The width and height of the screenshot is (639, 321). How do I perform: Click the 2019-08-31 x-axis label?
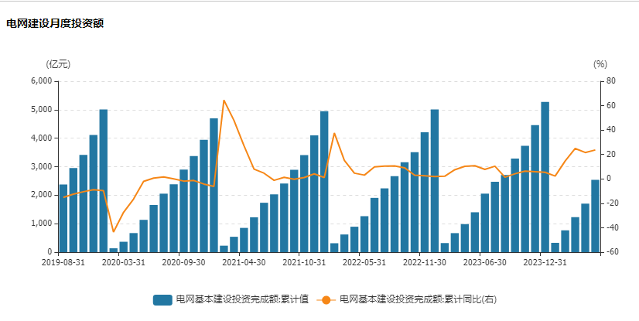[63, 262]
